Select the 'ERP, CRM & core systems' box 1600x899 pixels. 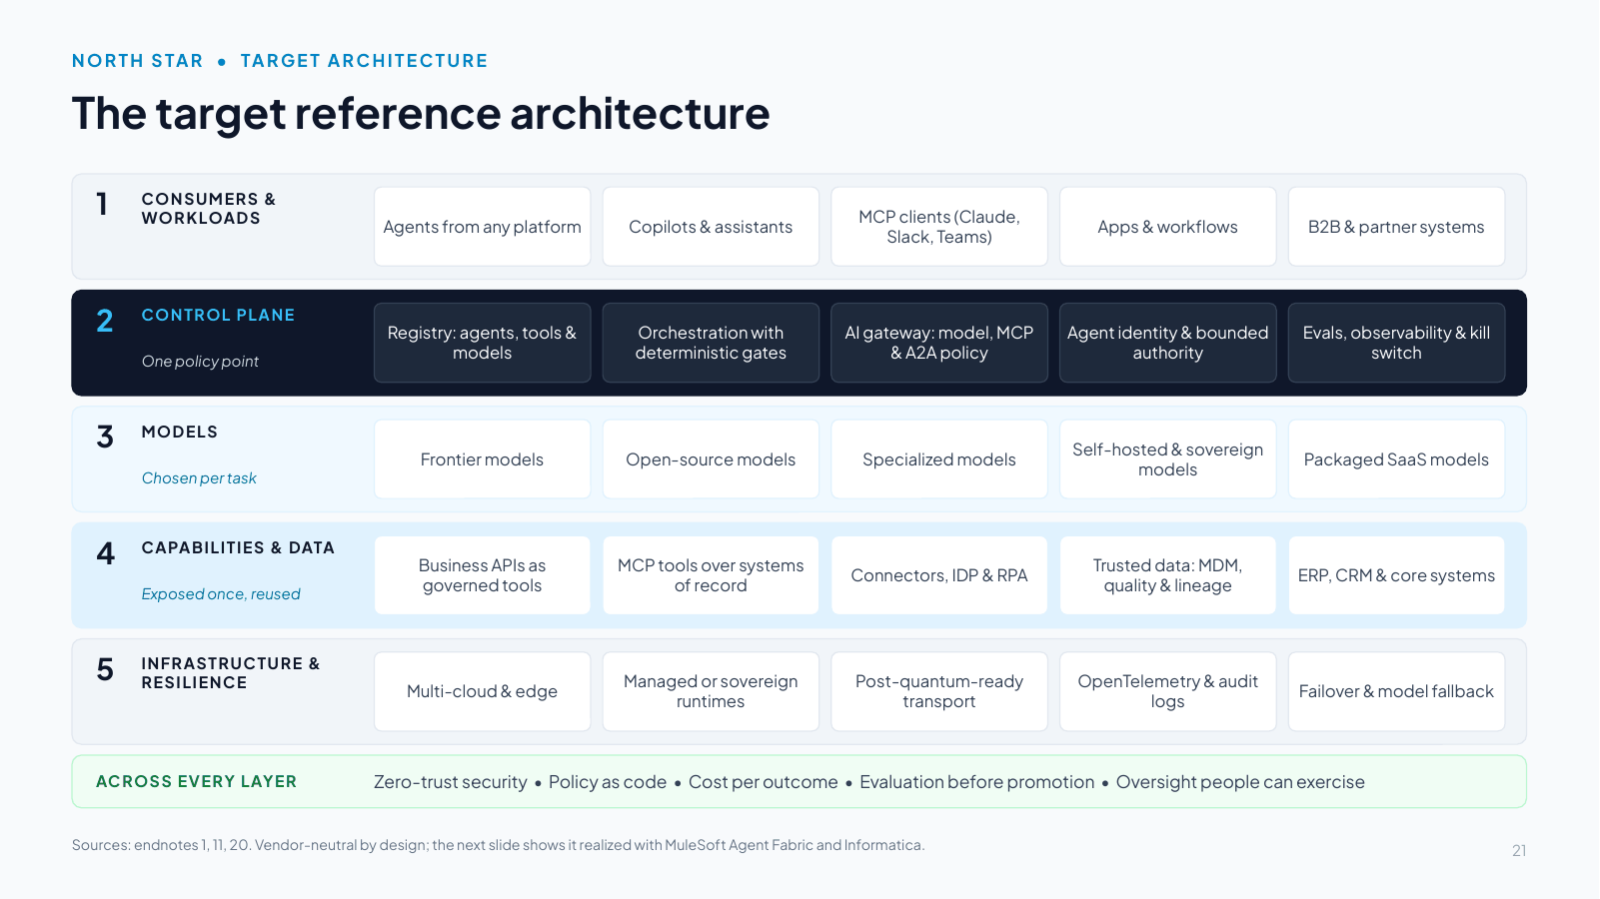point(1396,575)
